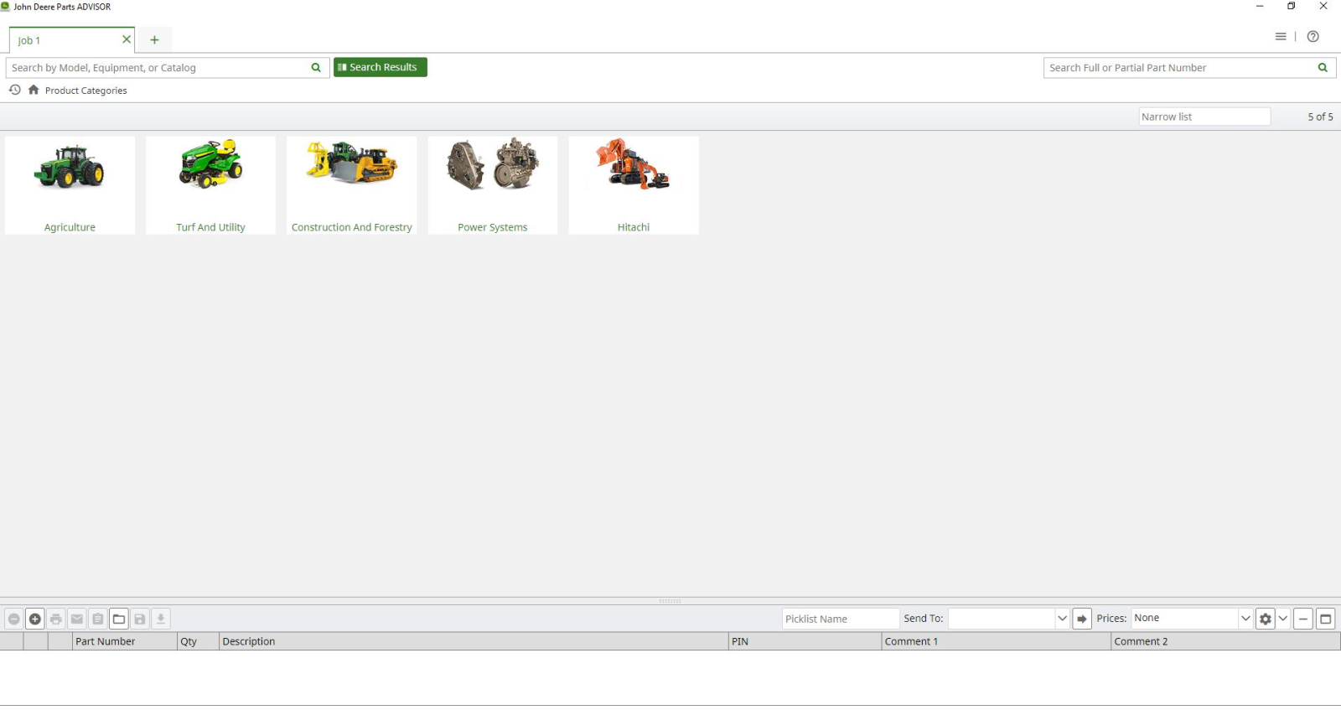Open the Turf And Utility category tile

pos(210,185)
